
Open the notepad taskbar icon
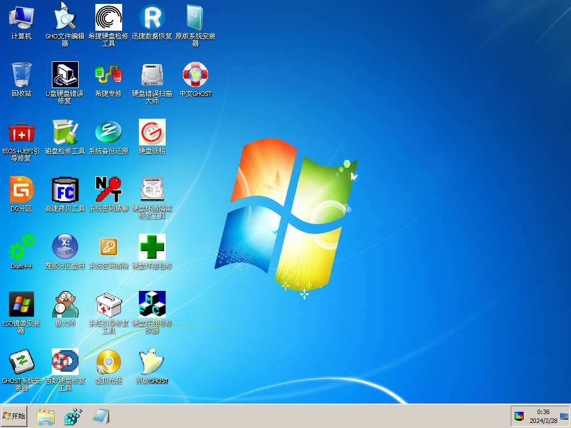pyautogui.click(x=101, y=416)
